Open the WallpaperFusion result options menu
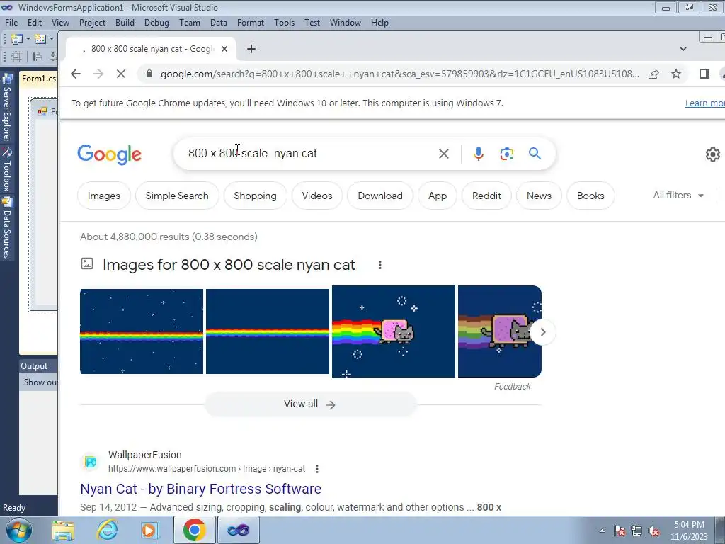The height and width of the screenshot is (544, 725). (316, 469)
